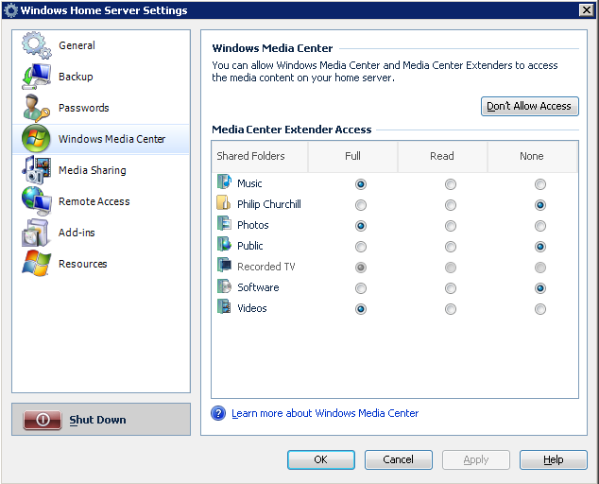Click the General gears icon
The height and width of the screenshot is (484, 599).
36,45
